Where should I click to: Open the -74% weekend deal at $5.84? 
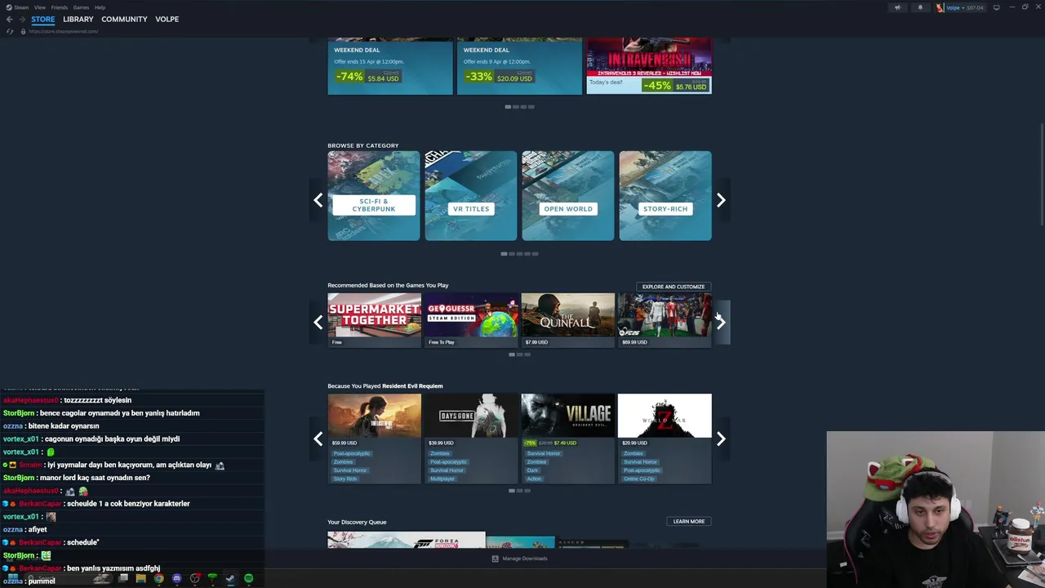[390, 67]
